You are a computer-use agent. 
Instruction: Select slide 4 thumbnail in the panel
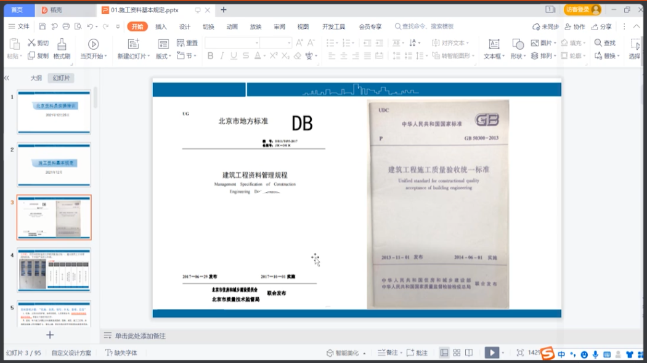54,270
